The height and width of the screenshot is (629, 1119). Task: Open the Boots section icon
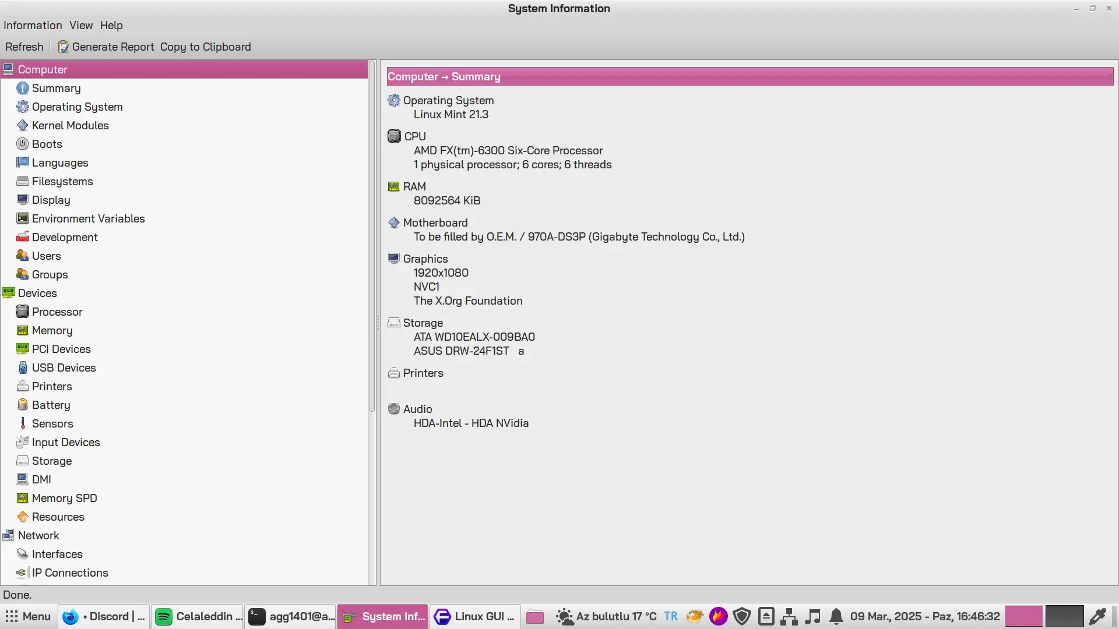pos(23,144)
